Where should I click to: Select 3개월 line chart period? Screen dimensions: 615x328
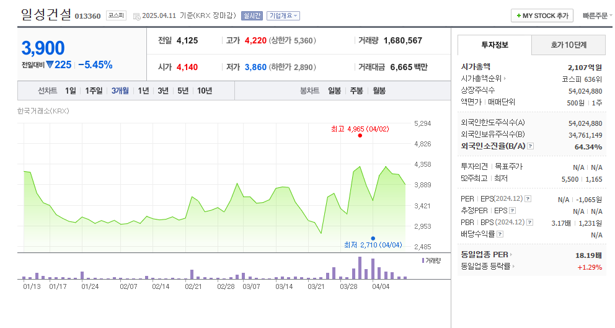click(120, 91)
